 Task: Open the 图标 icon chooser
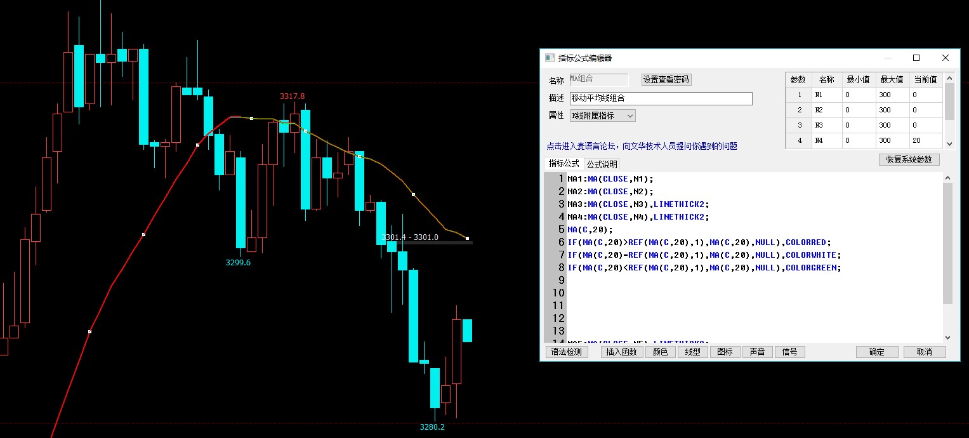point(725,352)
